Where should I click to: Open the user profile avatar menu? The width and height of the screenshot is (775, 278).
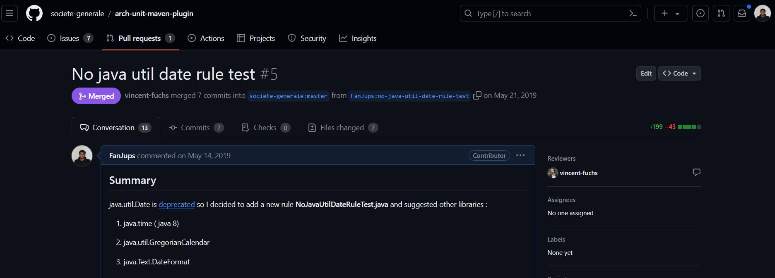[x=762, y=13]
